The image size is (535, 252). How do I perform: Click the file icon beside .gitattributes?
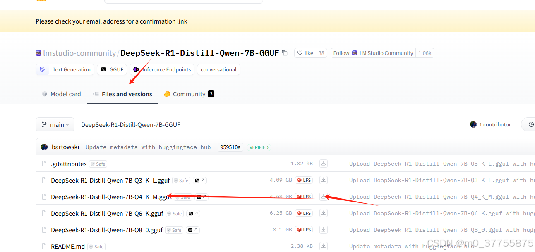tap(44, 164)
